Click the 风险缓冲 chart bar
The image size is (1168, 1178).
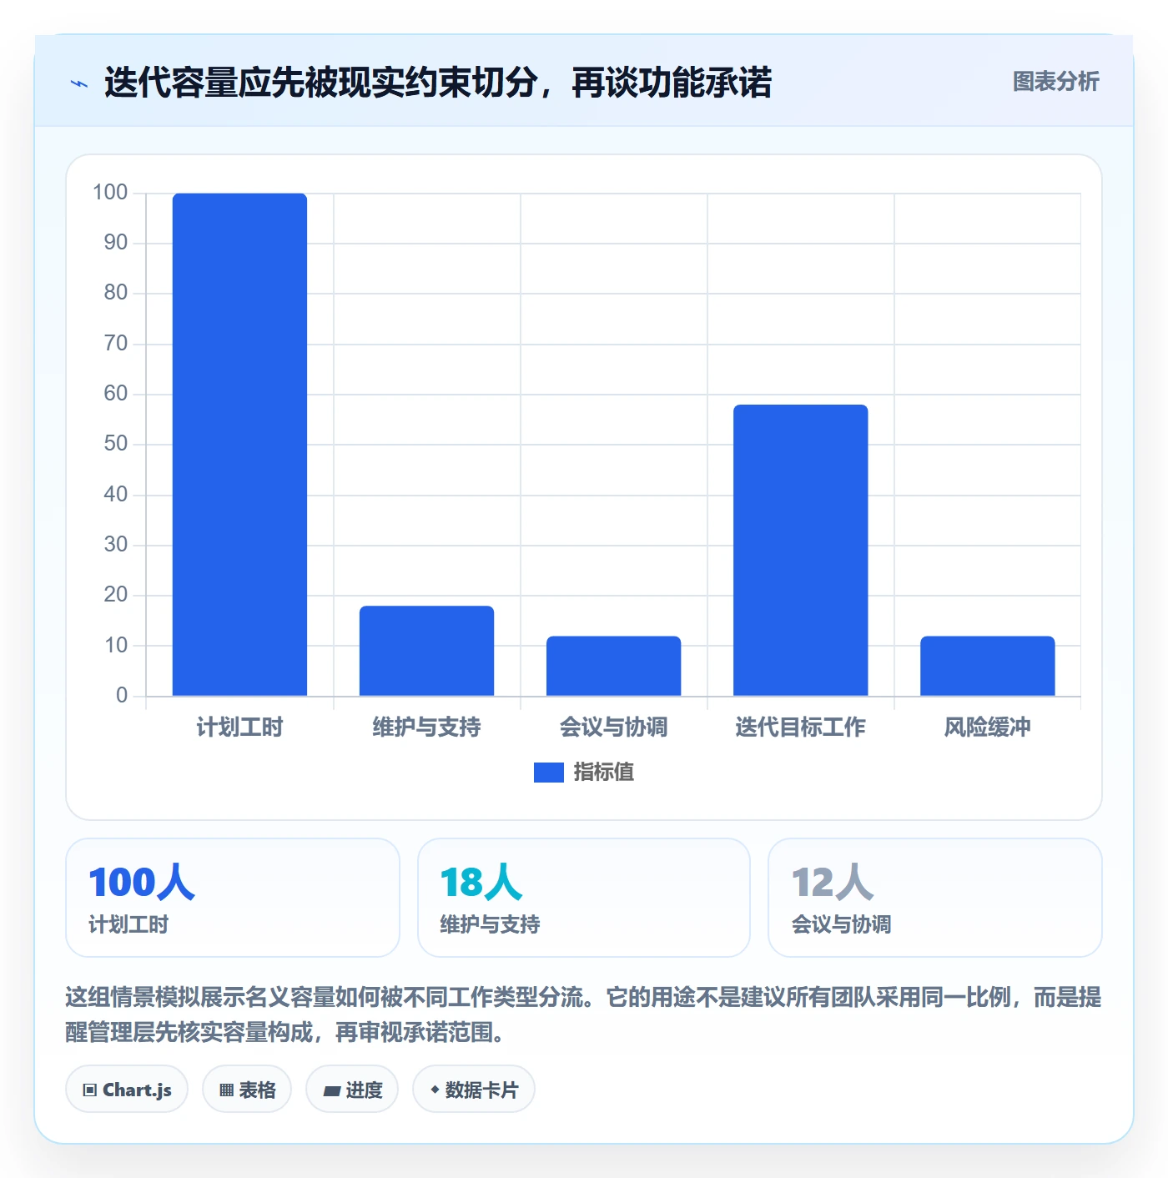[987, 666]
